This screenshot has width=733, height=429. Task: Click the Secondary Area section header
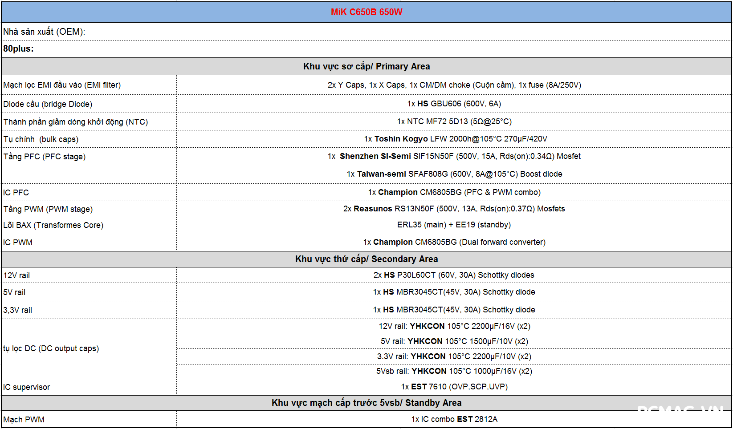366,259
